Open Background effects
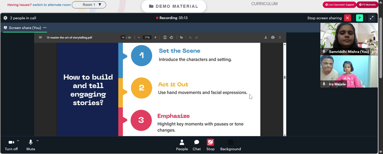Viewport: 383px width, 154px height. [x=231, y=145]
